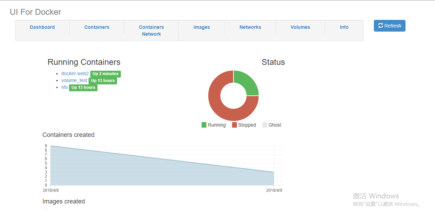Click the 'Status' heading
Image resolution: width=435 pixels, height=211 pixels.
pos(273,62)
